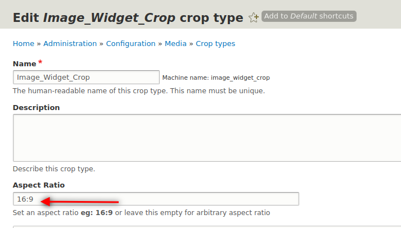Screen dimensions: 401x228
Task: Click the star shortcut icon beside the title
Action: (x=254, y=17)
